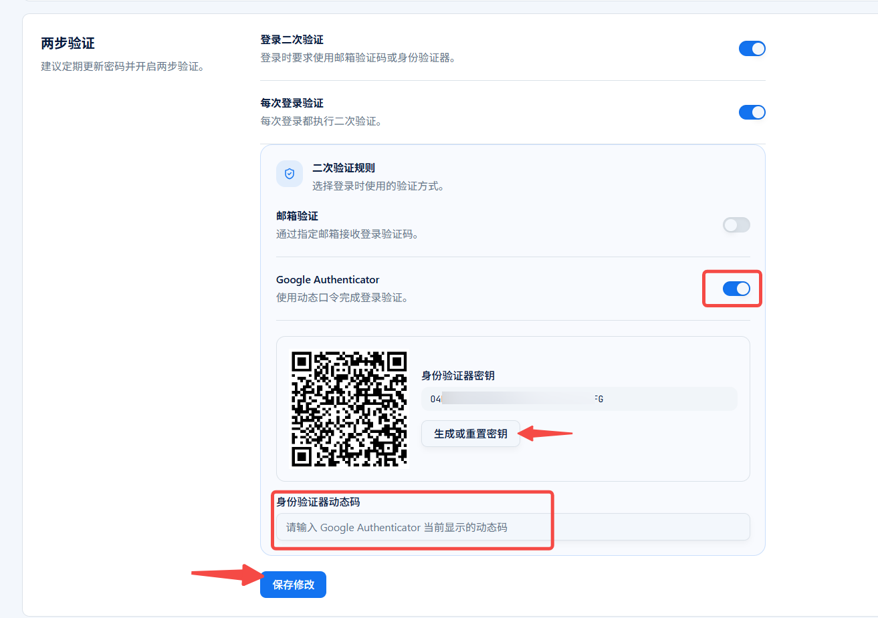Click the text 选择登录时使用的验证方式。
The width and height of the screenshot is (878, 618).
378,186
